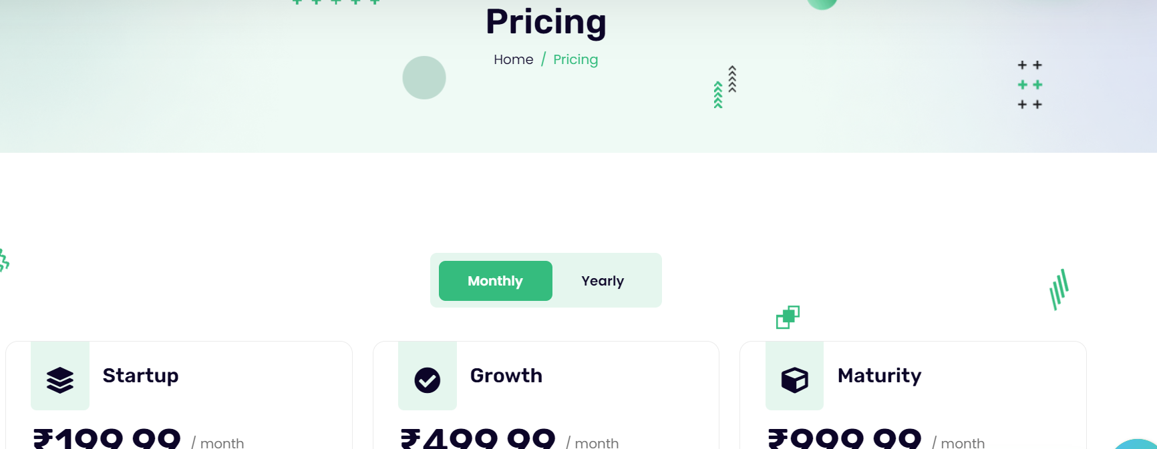
Task: Select the Growth plan title
Action: point(506,376)
